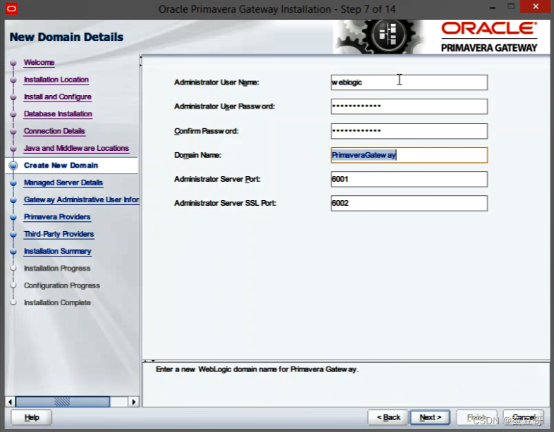Jump to Database Installation step
Viewport: 554px width, 432px height.
tap(58, 114)
